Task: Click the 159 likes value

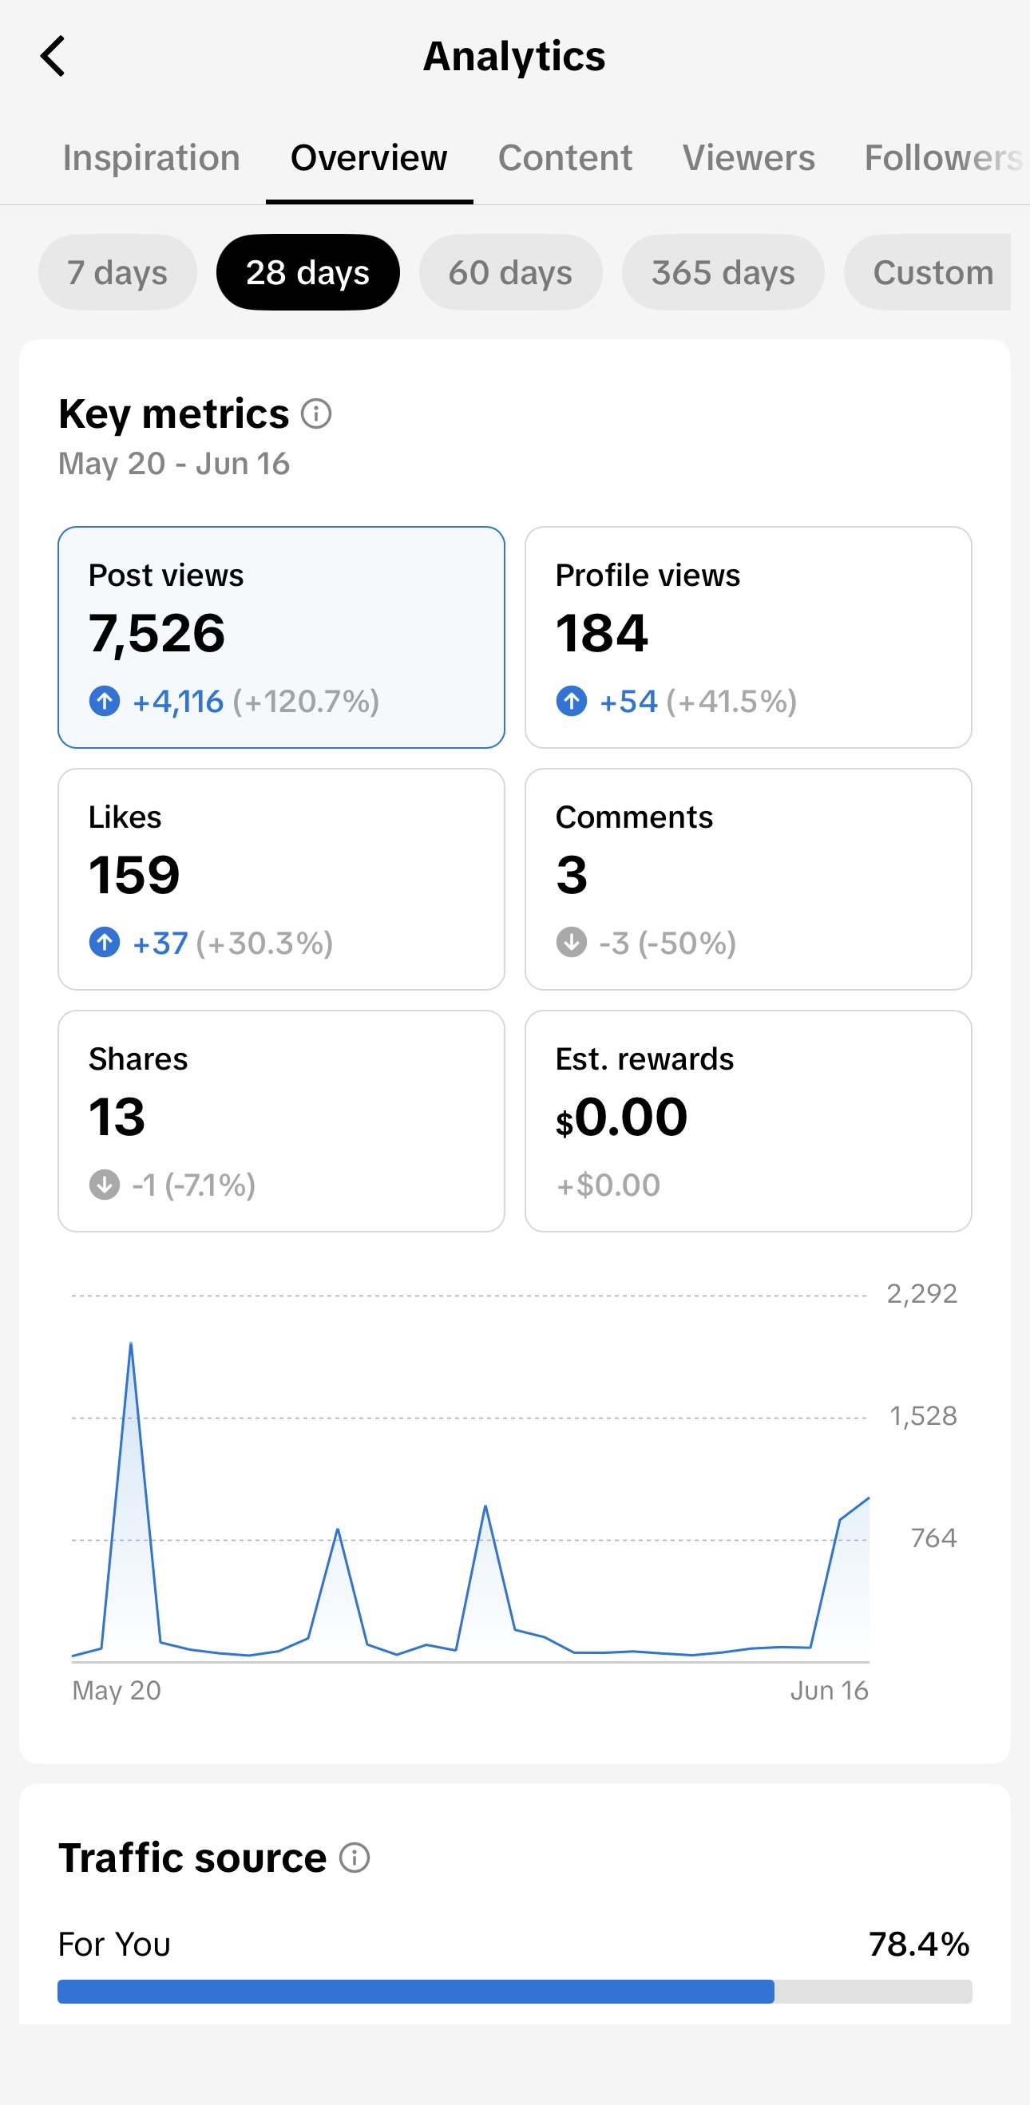Action: [x=134, y=874]
